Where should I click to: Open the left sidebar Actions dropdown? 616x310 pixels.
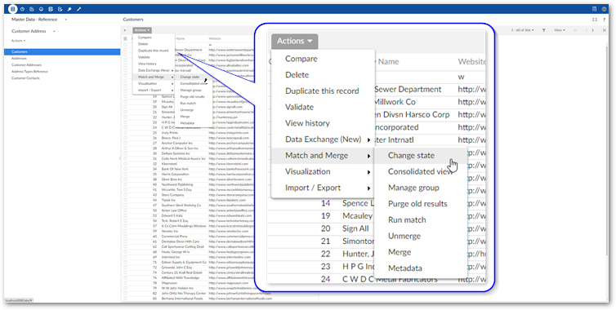[18, 41]
